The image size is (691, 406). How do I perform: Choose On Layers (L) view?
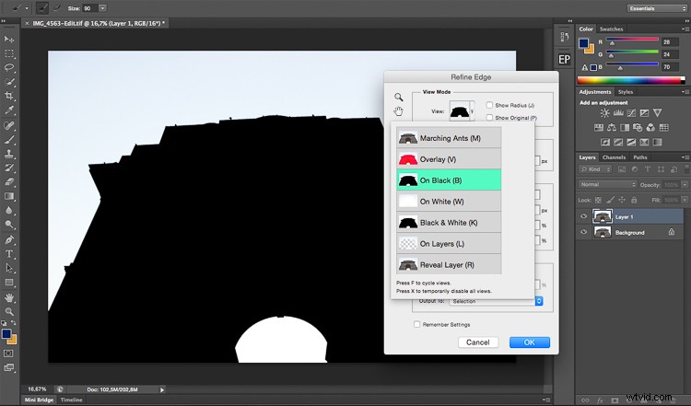tap(449, 244)
